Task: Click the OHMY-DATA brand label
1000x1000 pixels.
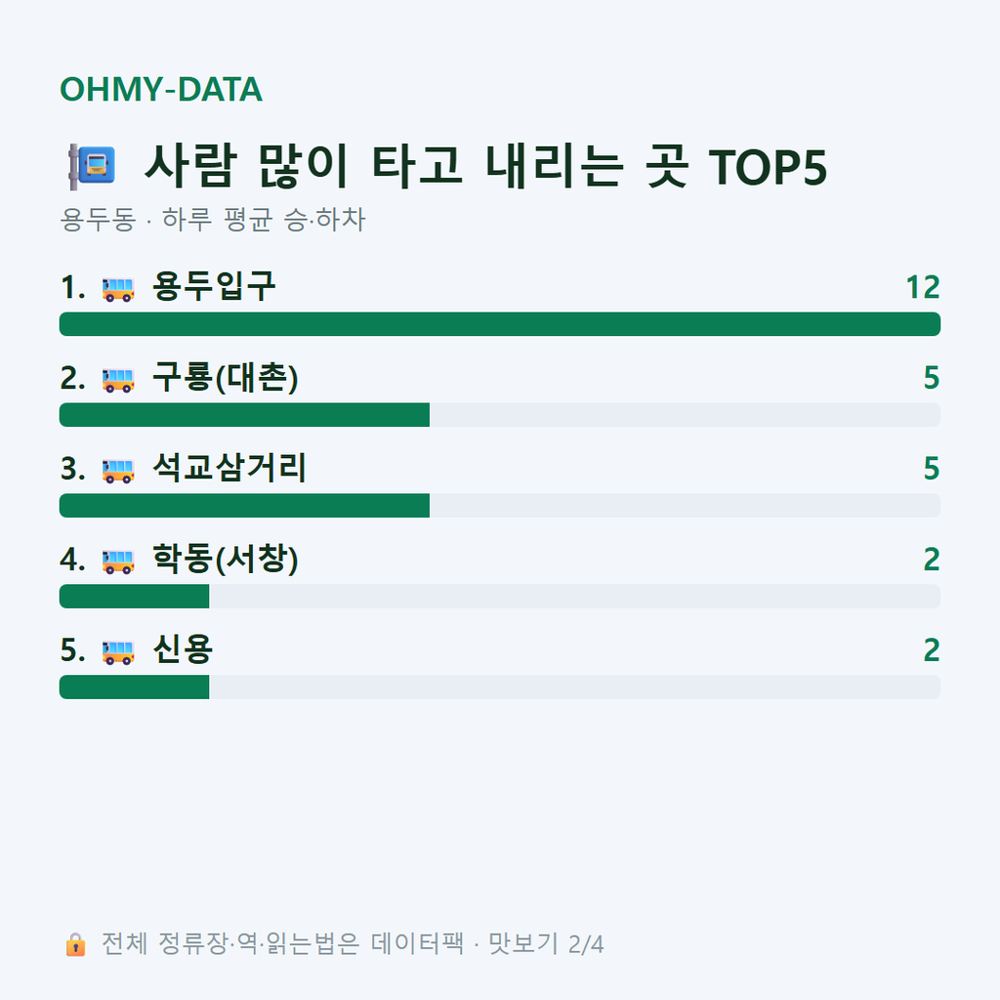Action: pos(161,89)
